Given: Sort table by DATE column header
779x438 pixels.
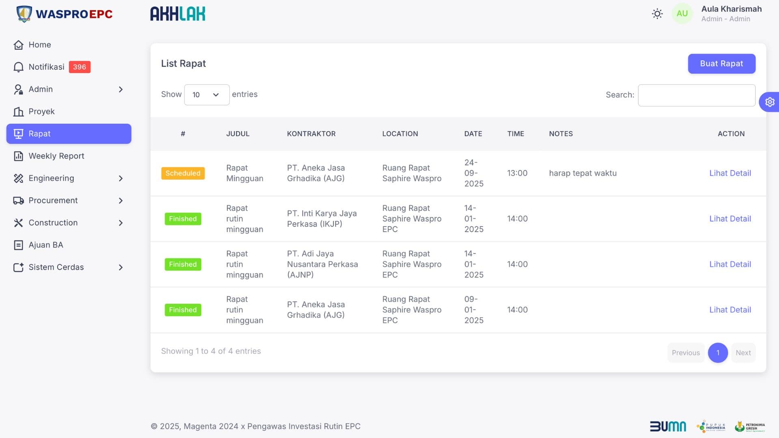Looking at the screenshot, I should [x=473, y=134].
